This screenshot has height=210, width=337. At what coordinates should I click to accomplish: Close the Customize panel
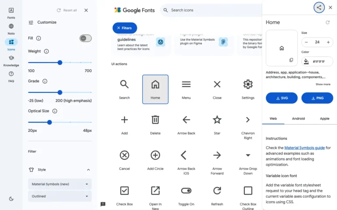click(86, 10)
